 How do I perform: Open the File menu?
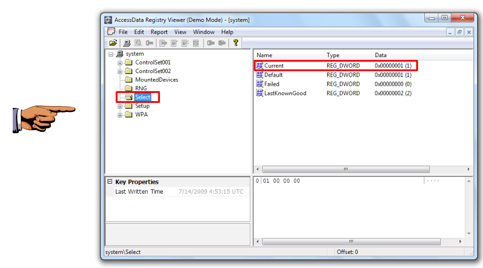(x=123, y=32)
